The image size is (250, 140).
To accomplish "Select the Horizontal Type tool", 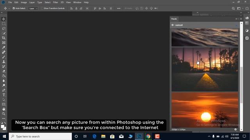I will [4, 95].
